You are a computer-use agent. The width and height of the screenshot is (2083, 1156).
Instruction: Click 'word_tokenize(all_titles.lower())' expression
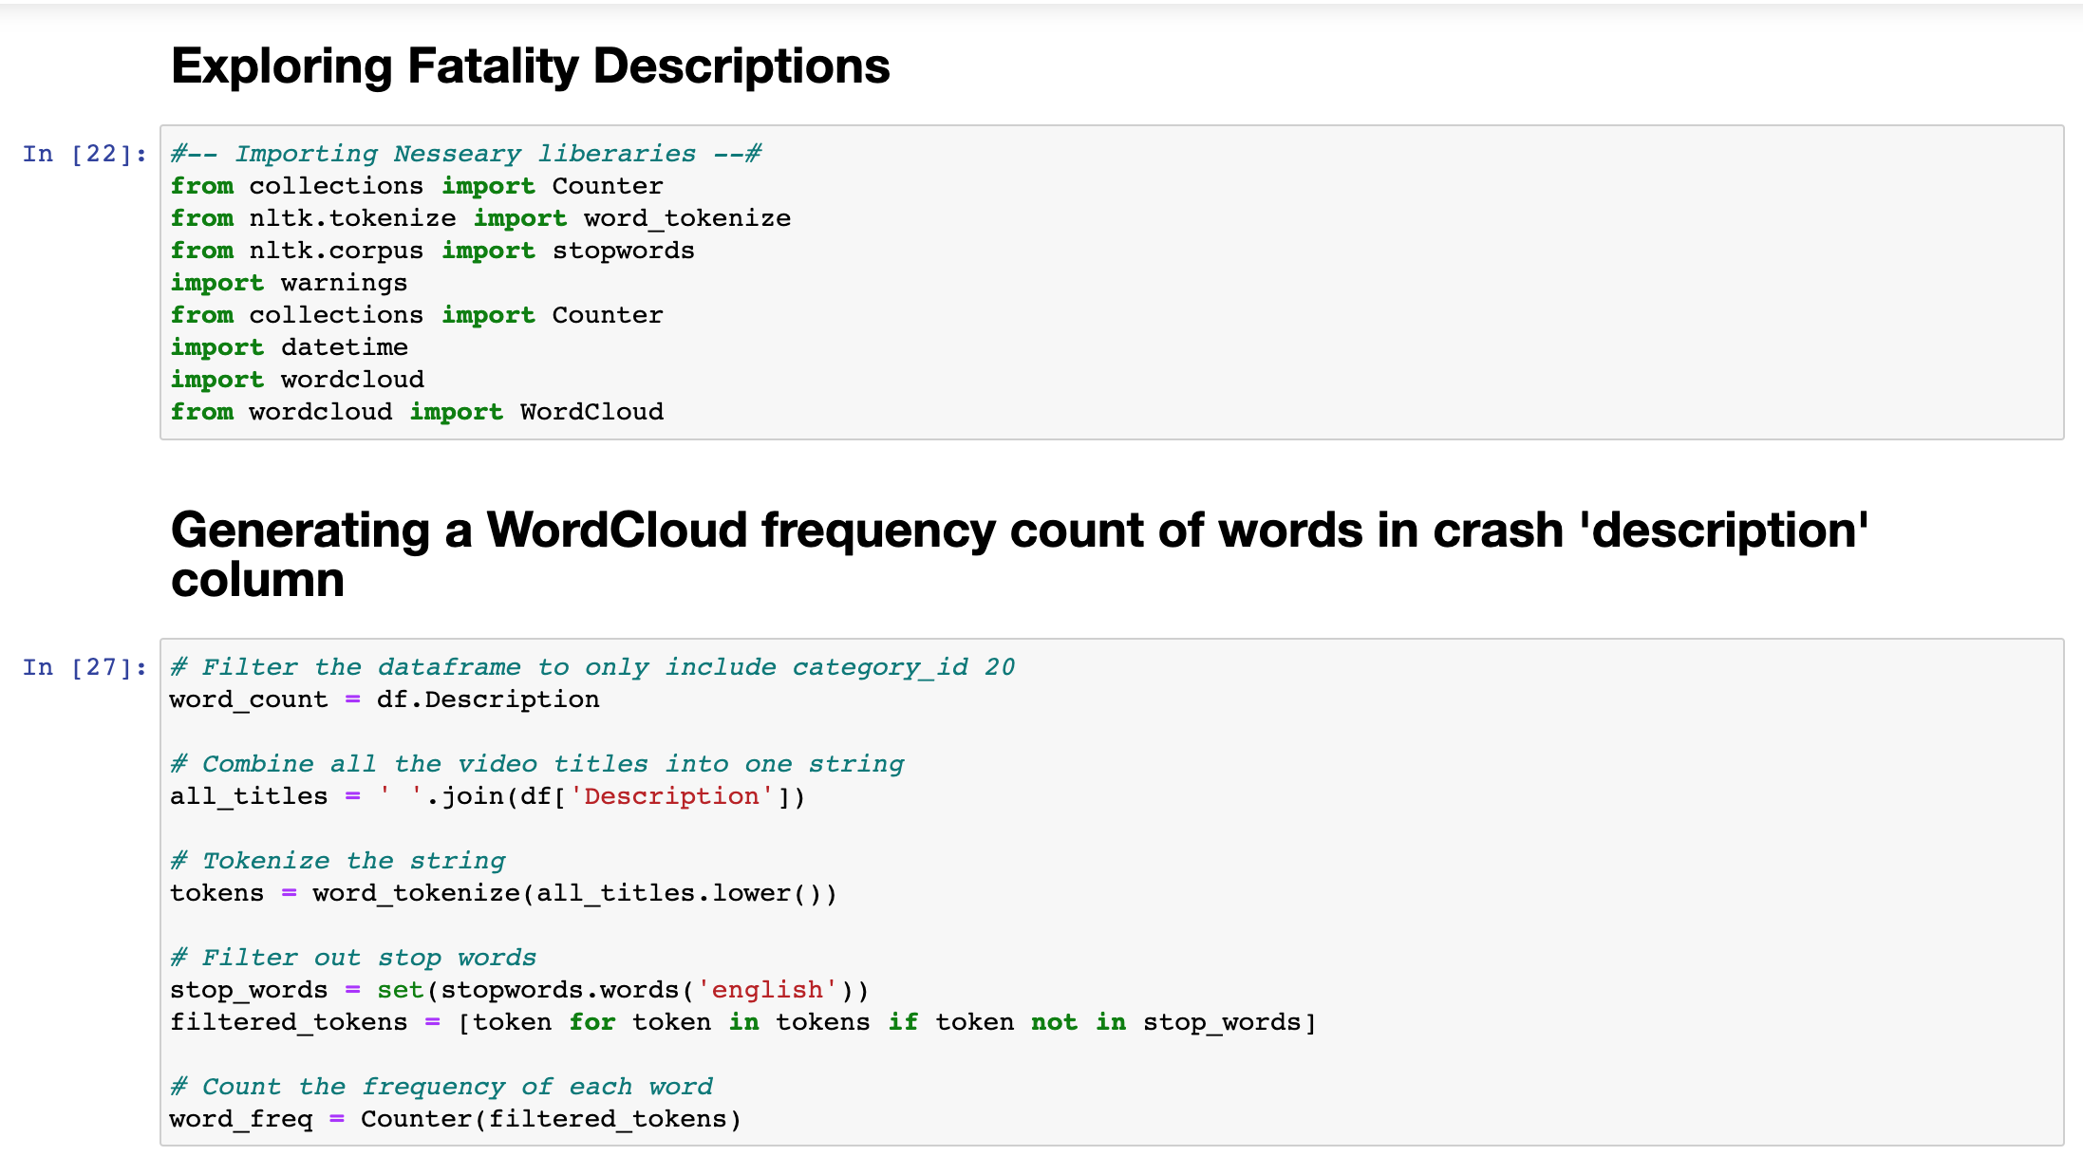tap(574, 893)
